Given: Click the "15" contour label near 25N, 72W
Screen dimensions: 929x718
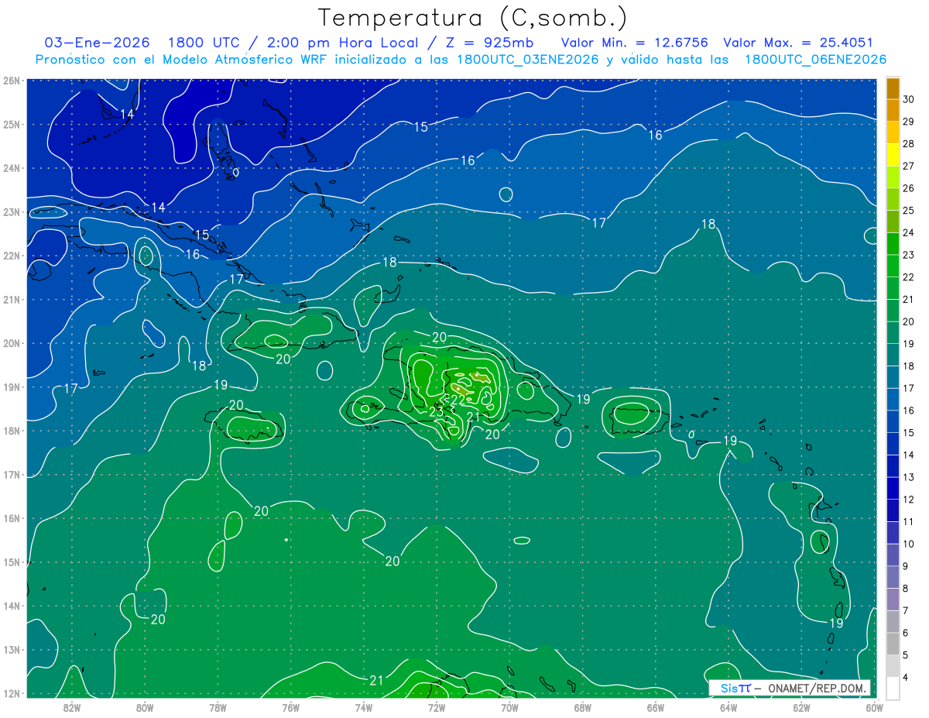Looking at the screenshot, I should coord(420,127).
